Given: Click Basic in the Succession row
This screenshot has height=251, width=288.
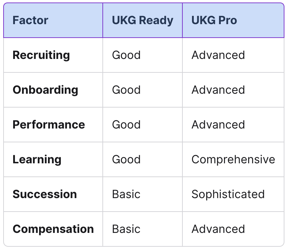Looking at the screenshot, I should (x=126, y=194).
